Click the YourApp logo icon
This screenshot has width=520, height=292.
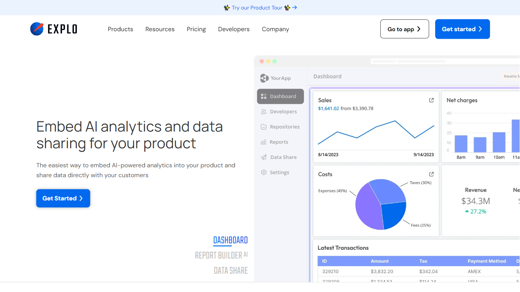tap(264, 78)
